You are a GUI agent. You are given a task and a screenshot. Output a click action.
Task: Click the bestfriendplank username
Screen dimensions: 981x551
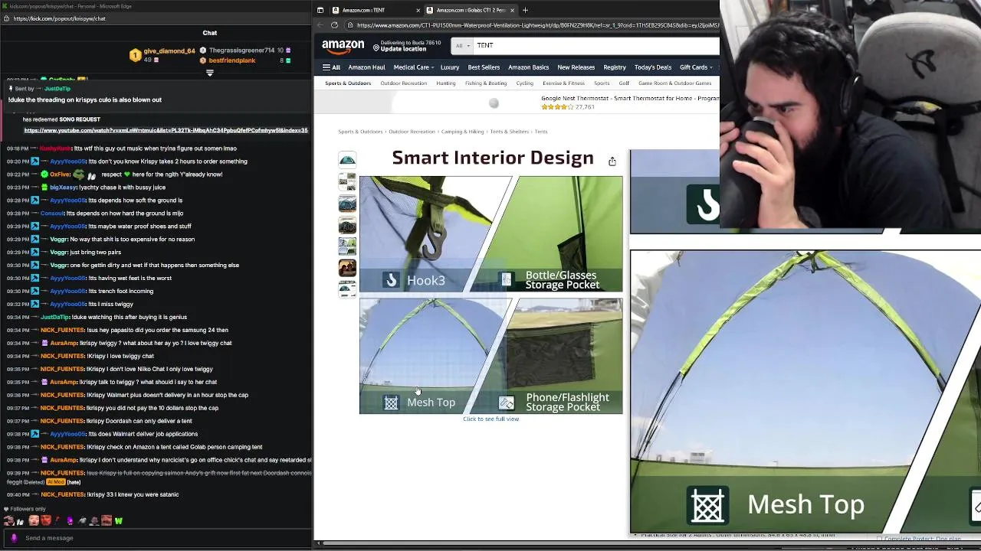coord(232,60)
